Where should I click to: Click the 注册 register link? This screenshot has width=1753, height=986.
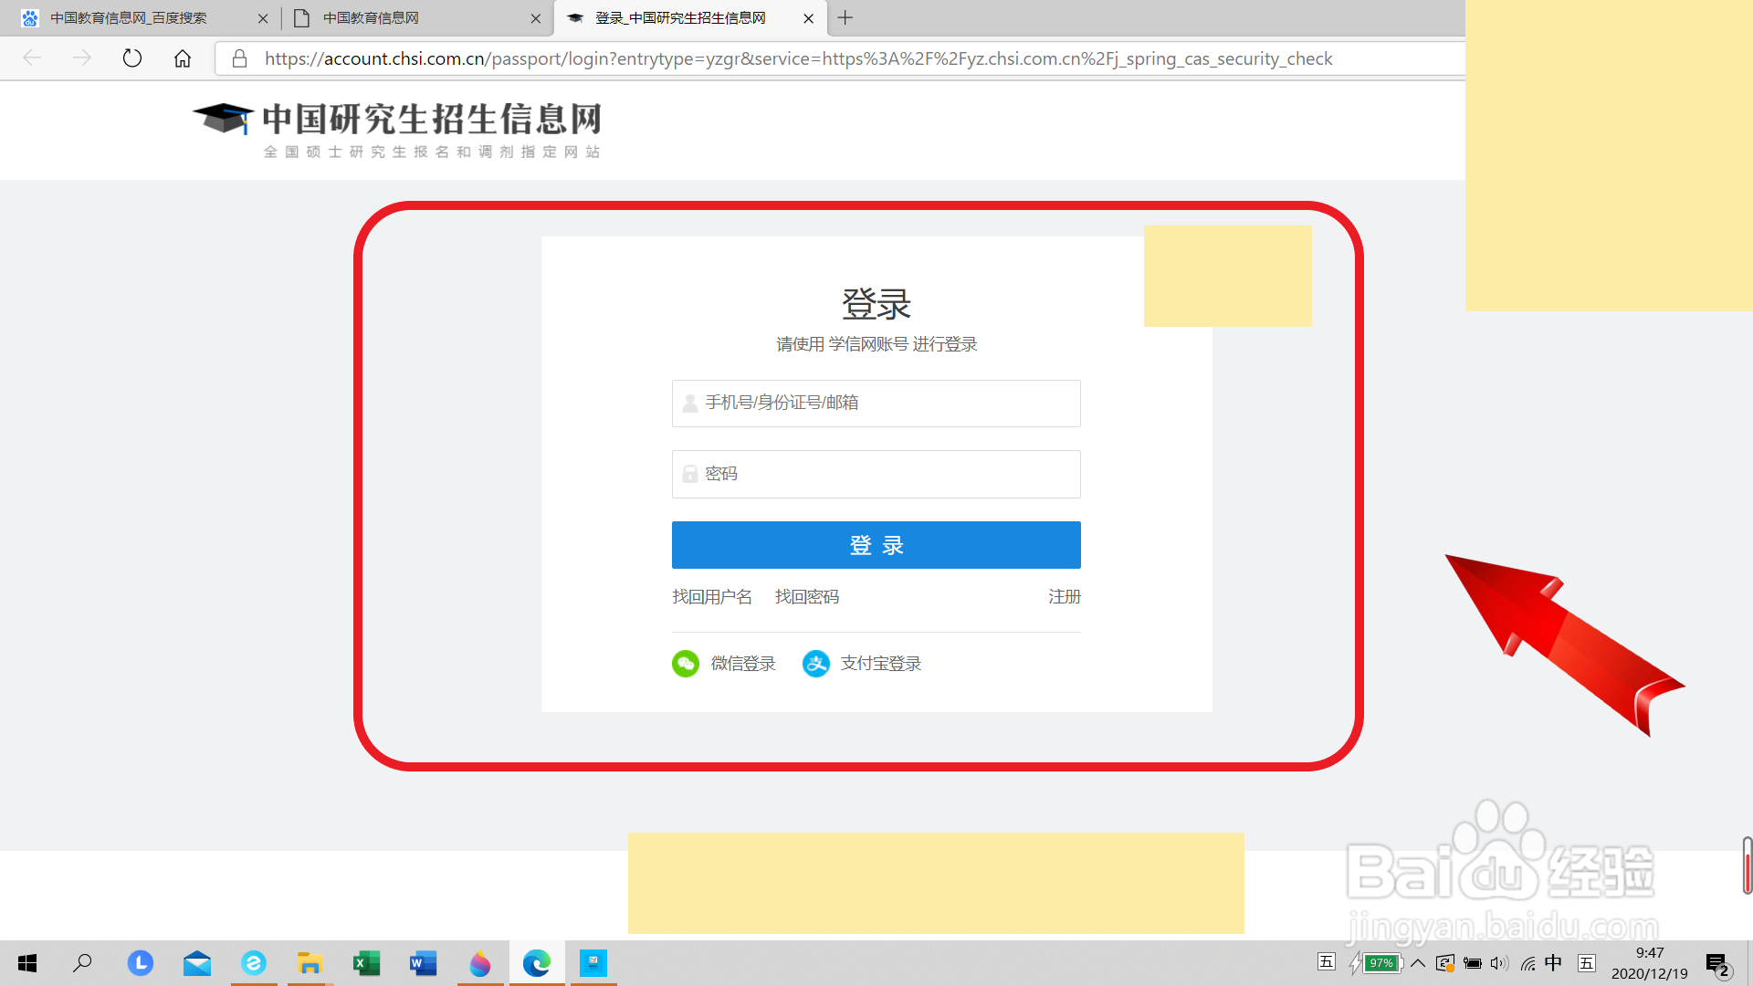point(1064,597)
